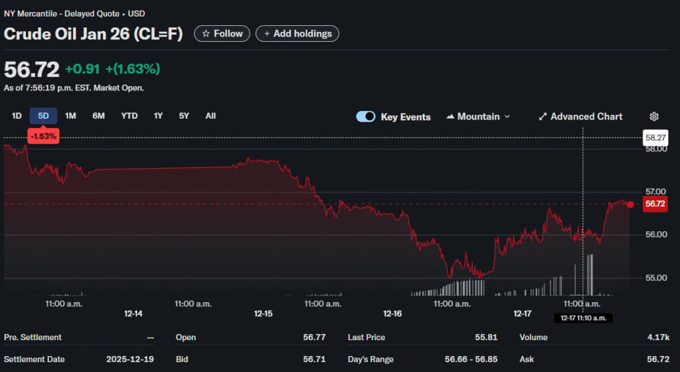The image size is (680, 372).
Task: Show the All time range
Action: 211,116
